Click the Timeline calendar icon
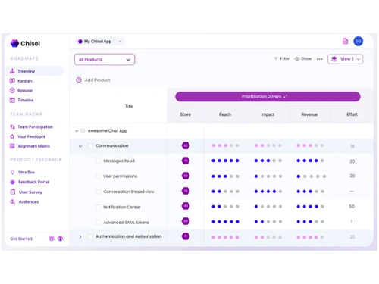This screenshot has width=379, height=284. [x=12, y=100]
